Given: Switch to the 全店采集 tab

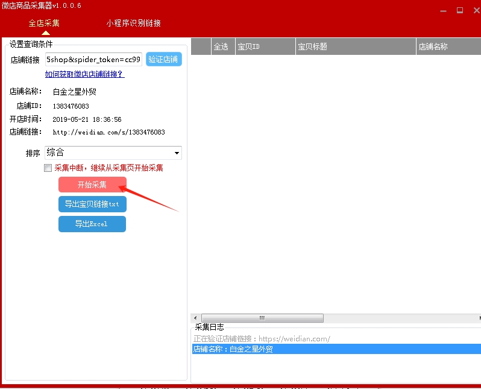Looking at the screenshot, I should (x=44, y=23).
